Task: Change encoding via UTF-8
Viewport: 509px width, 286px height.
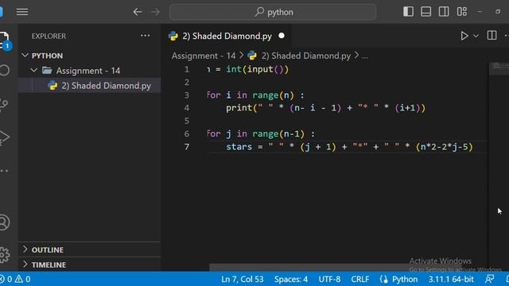Action: [x=329, y=279]
